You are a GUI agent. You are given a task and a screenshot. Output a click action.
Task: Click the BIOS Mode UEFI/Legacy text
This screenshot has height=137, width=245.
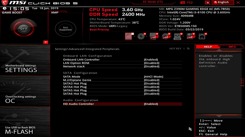[x=108, y=26]
